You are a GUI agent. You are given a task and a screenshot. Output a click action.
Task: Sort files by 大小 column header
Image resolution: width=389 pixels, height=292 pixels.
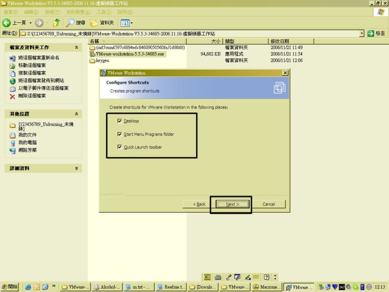click(205, 41)
